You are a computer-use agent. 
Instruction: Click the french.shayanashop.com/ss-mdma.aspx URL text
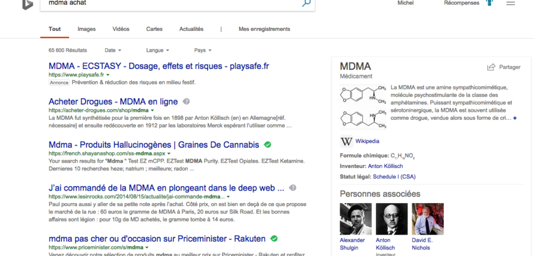pyautogui.click(x=107, y=154)
